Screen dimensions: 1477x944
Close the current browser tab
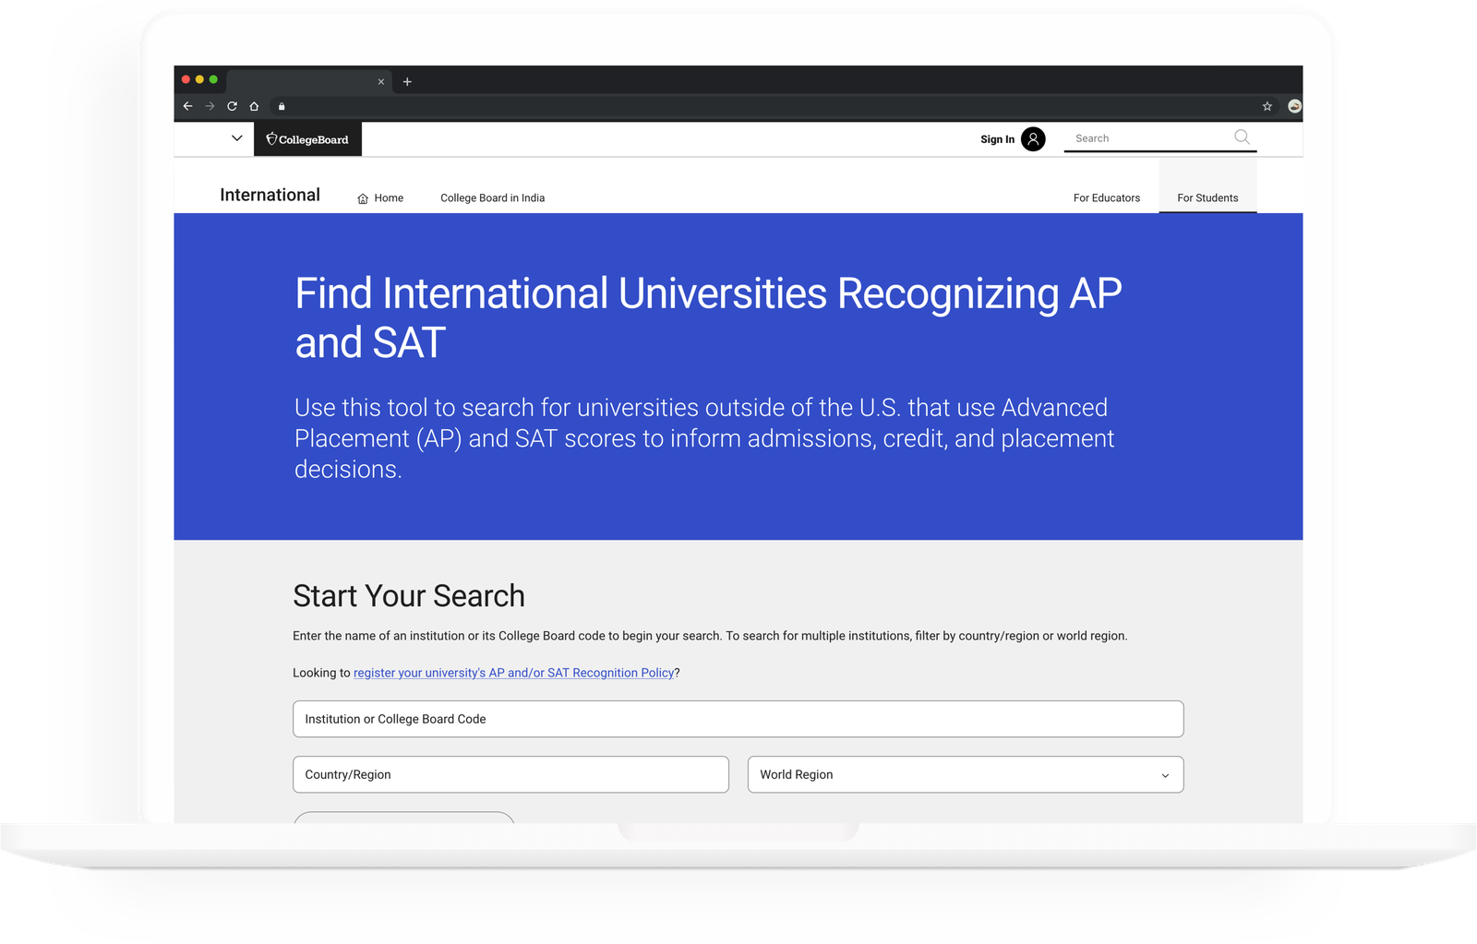coord(380,81)
